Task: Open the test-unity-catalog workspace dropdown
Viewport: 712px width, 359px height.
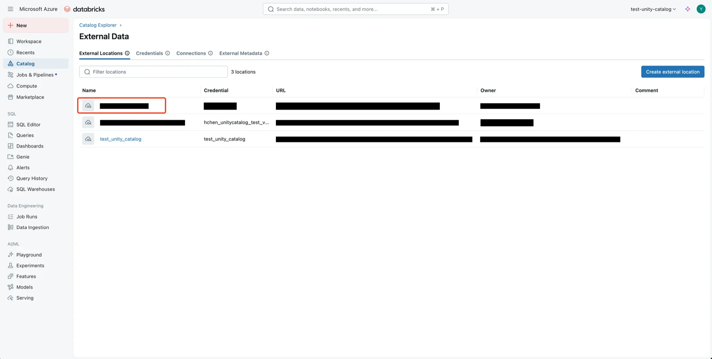Action: [x=653, y=9]
